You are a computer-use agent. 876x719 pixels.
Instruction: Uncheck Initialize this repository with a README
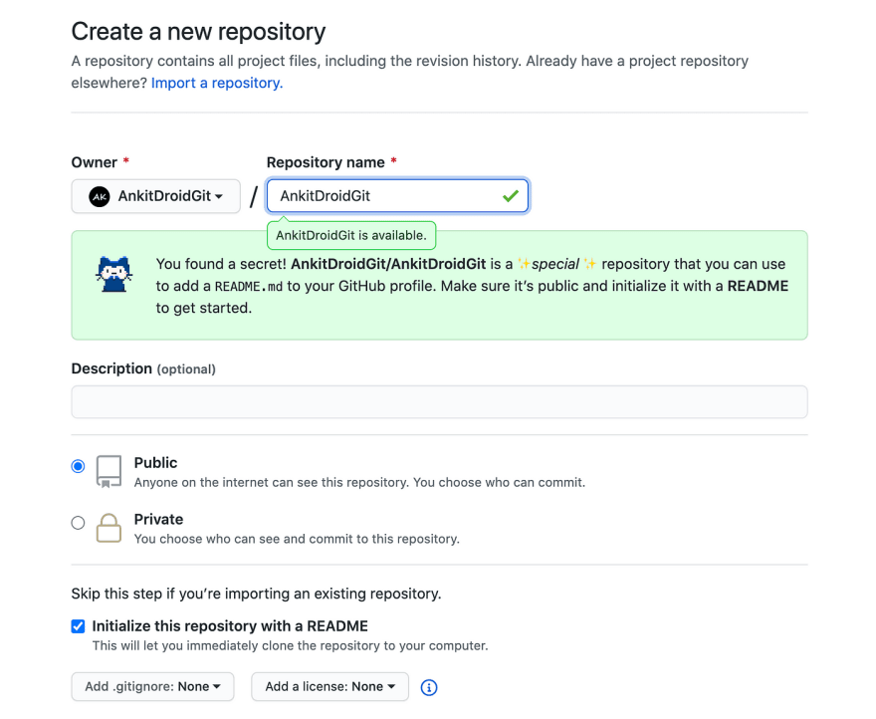[79, 626]
